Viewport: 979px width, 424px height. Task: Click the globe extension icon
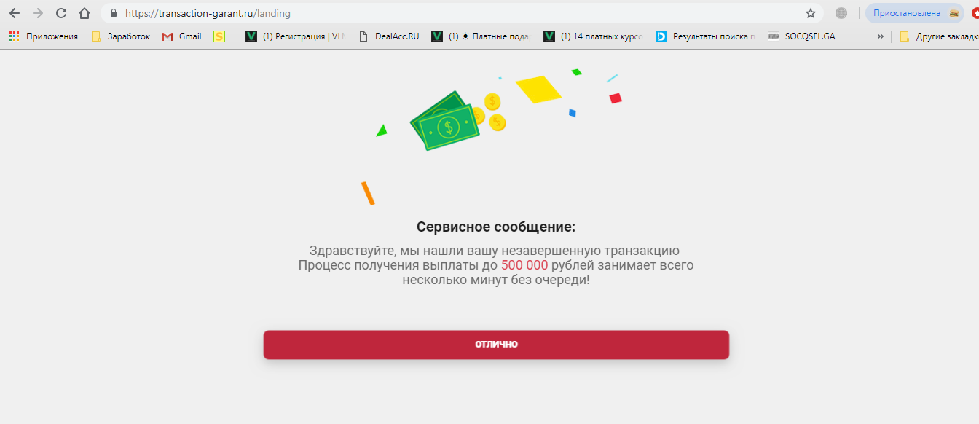pyautogui.click(x=841, y=13)
